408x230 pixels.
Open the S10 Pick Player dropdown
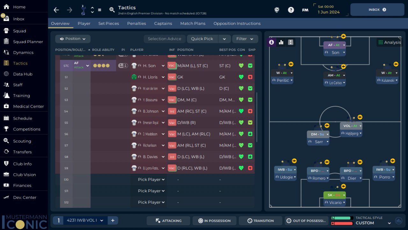(151, 180)
